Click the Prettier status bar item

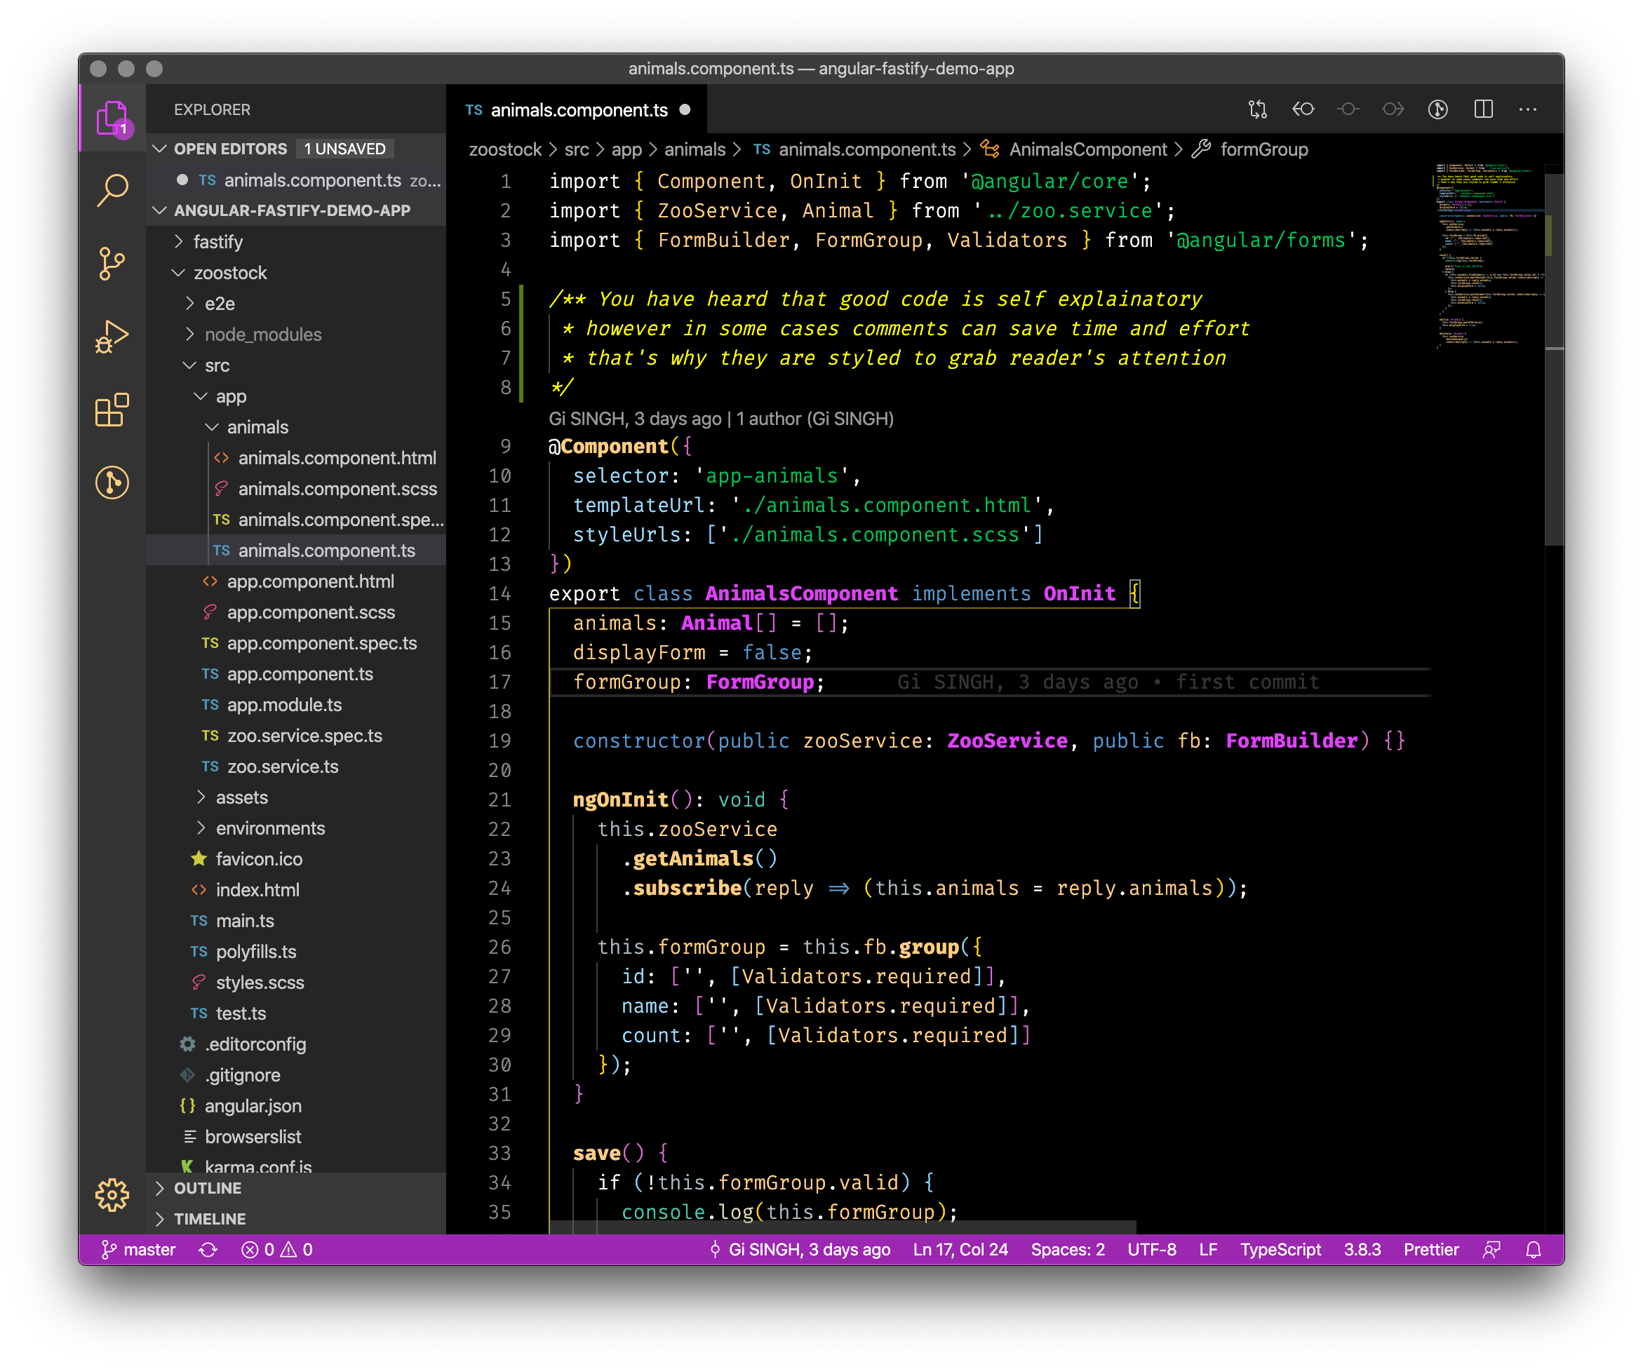tap(1431, 1249)
